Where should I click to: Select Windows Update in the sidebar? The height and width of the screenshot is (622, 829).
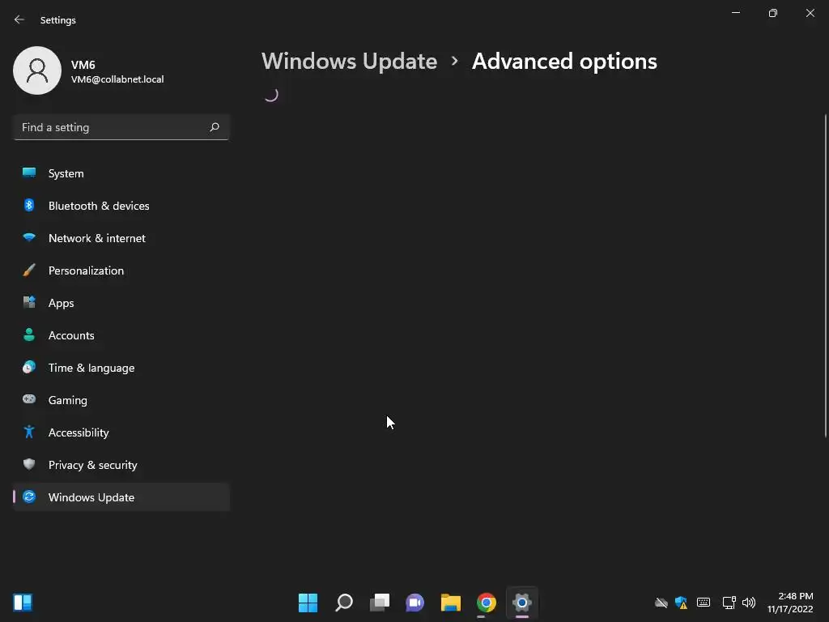point(121,497)
